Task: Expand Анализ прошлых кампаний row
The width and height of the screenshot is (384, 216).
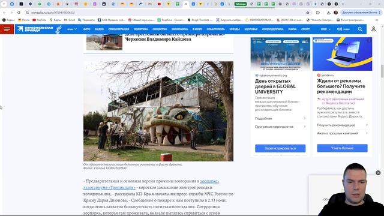Action: pyautogui.click(x=343, y=133)
